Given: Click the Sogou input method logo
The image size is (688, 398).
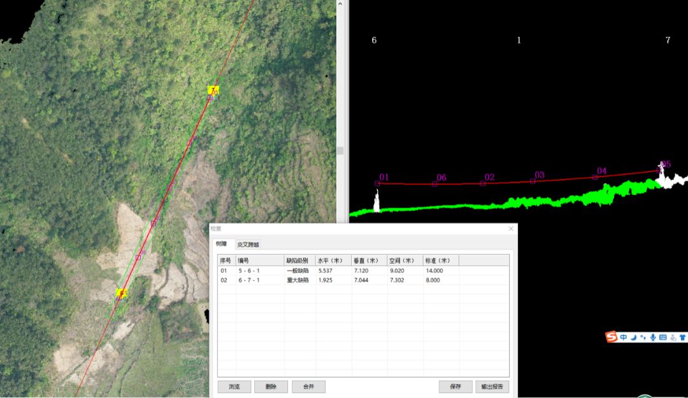Looking at the screenshot, I should pyautogui.click(x=612, y=337).
